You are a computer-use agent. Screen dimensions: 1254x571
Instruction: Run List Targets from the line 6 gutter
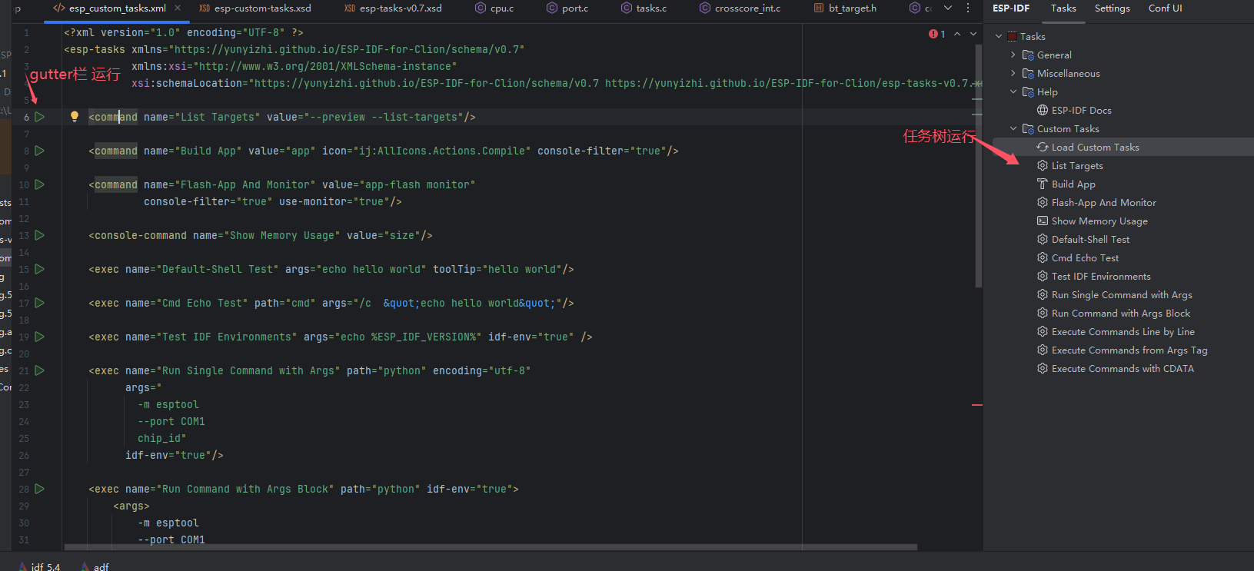coord(40,117)
